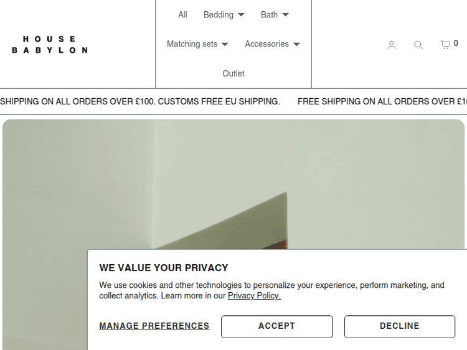
Task: Expand the Bath dropdown arrow
Action: point(285,15)
